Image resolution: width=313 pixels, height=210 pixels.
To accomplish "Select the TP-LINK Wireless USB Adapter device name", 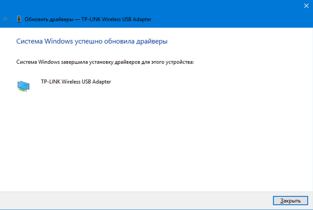I will 76,82.
